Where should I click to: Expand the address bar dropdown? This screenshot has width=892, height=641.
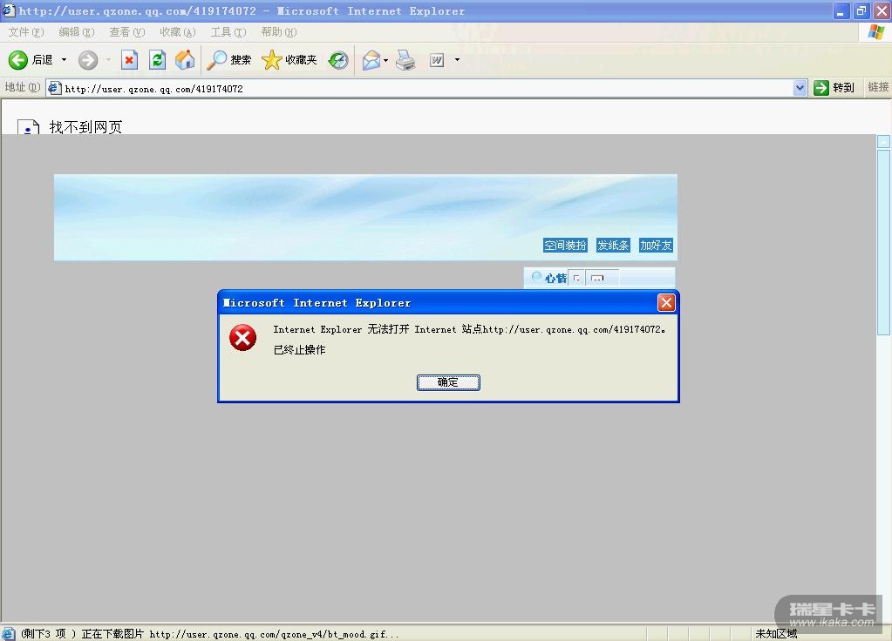coord(800,88)
